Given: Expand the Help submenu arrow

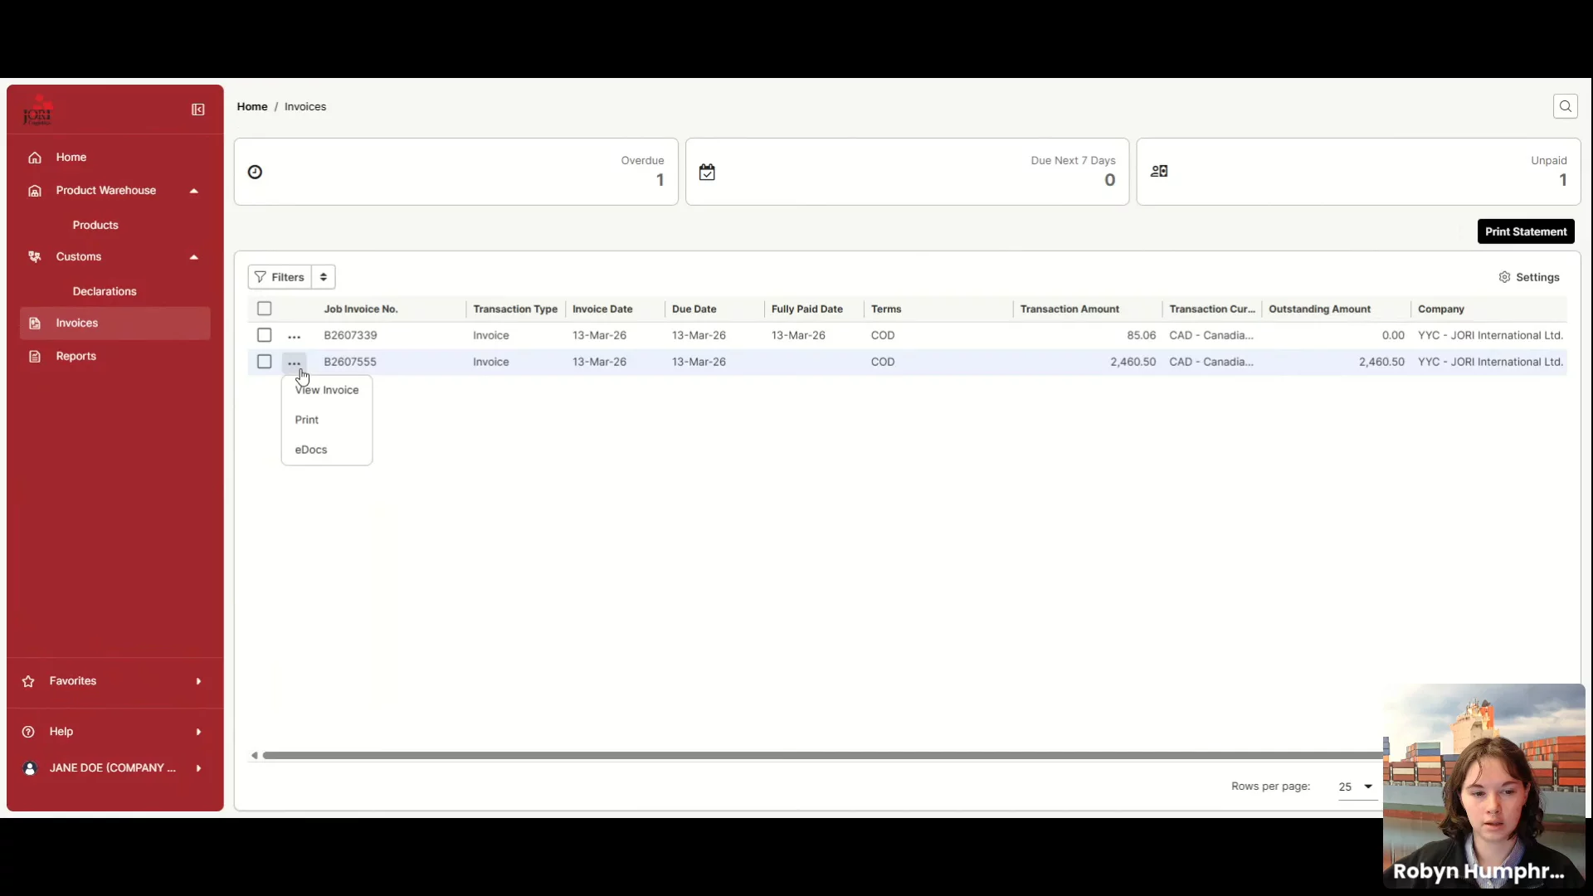Looking at the screenshot, I should pyautogui.click(x=198, y=732).
